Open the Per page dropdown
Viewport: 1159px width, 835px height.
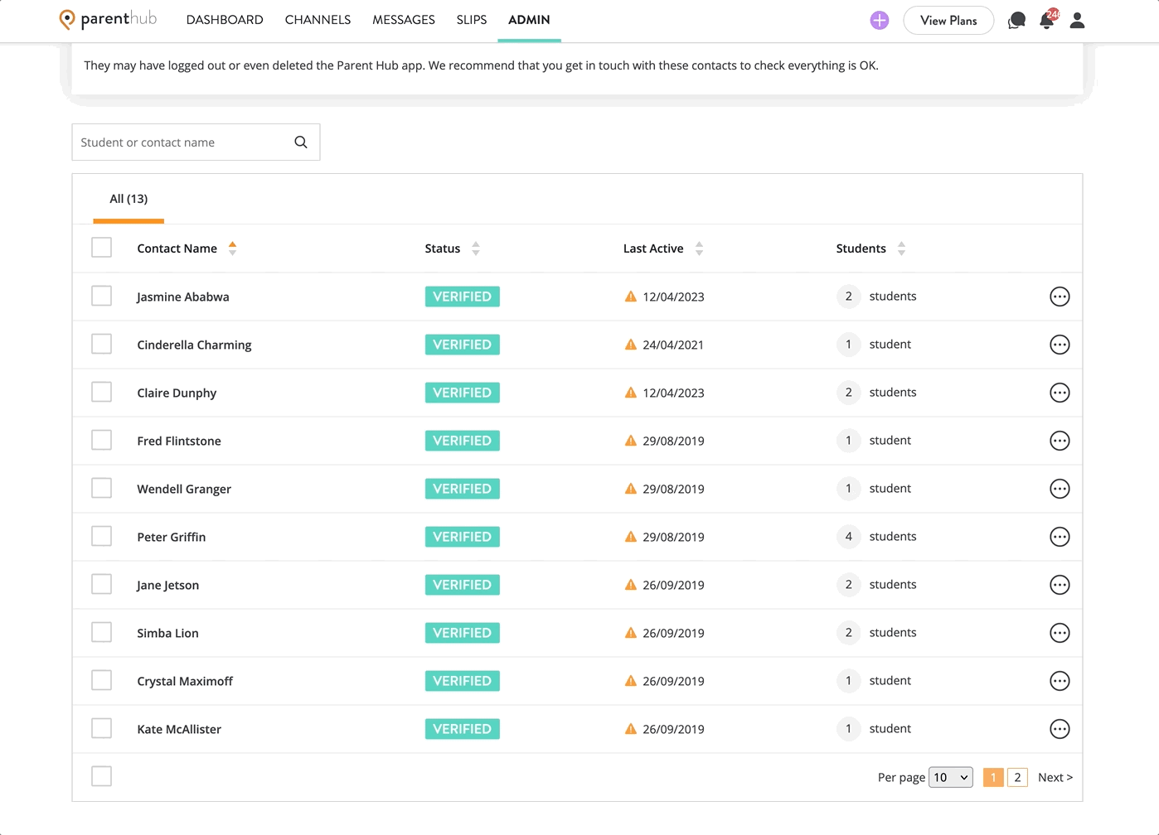click(951, 777)
